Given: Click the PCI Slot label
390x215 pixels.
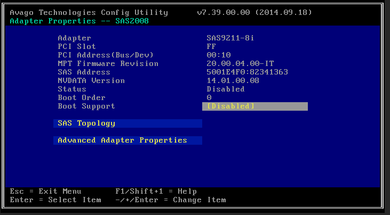Looking at the screenshot, I should tap(77, 47).
